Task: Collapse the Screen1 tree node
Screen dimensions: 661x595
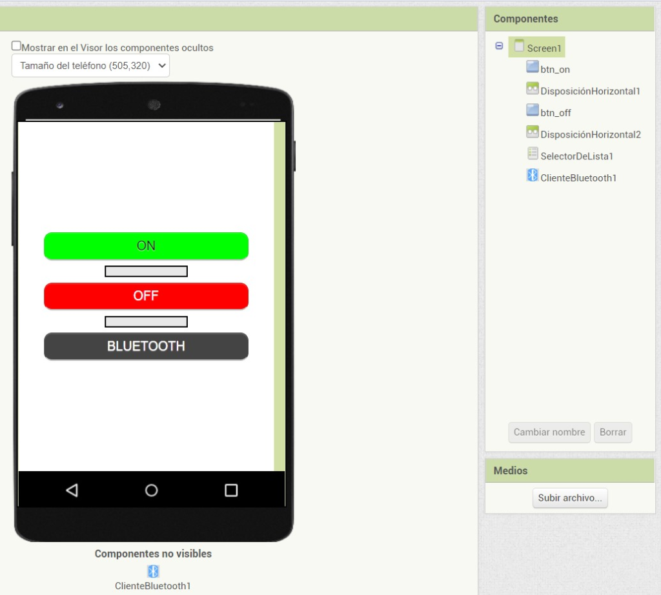Action: click(x=499, y=46)
